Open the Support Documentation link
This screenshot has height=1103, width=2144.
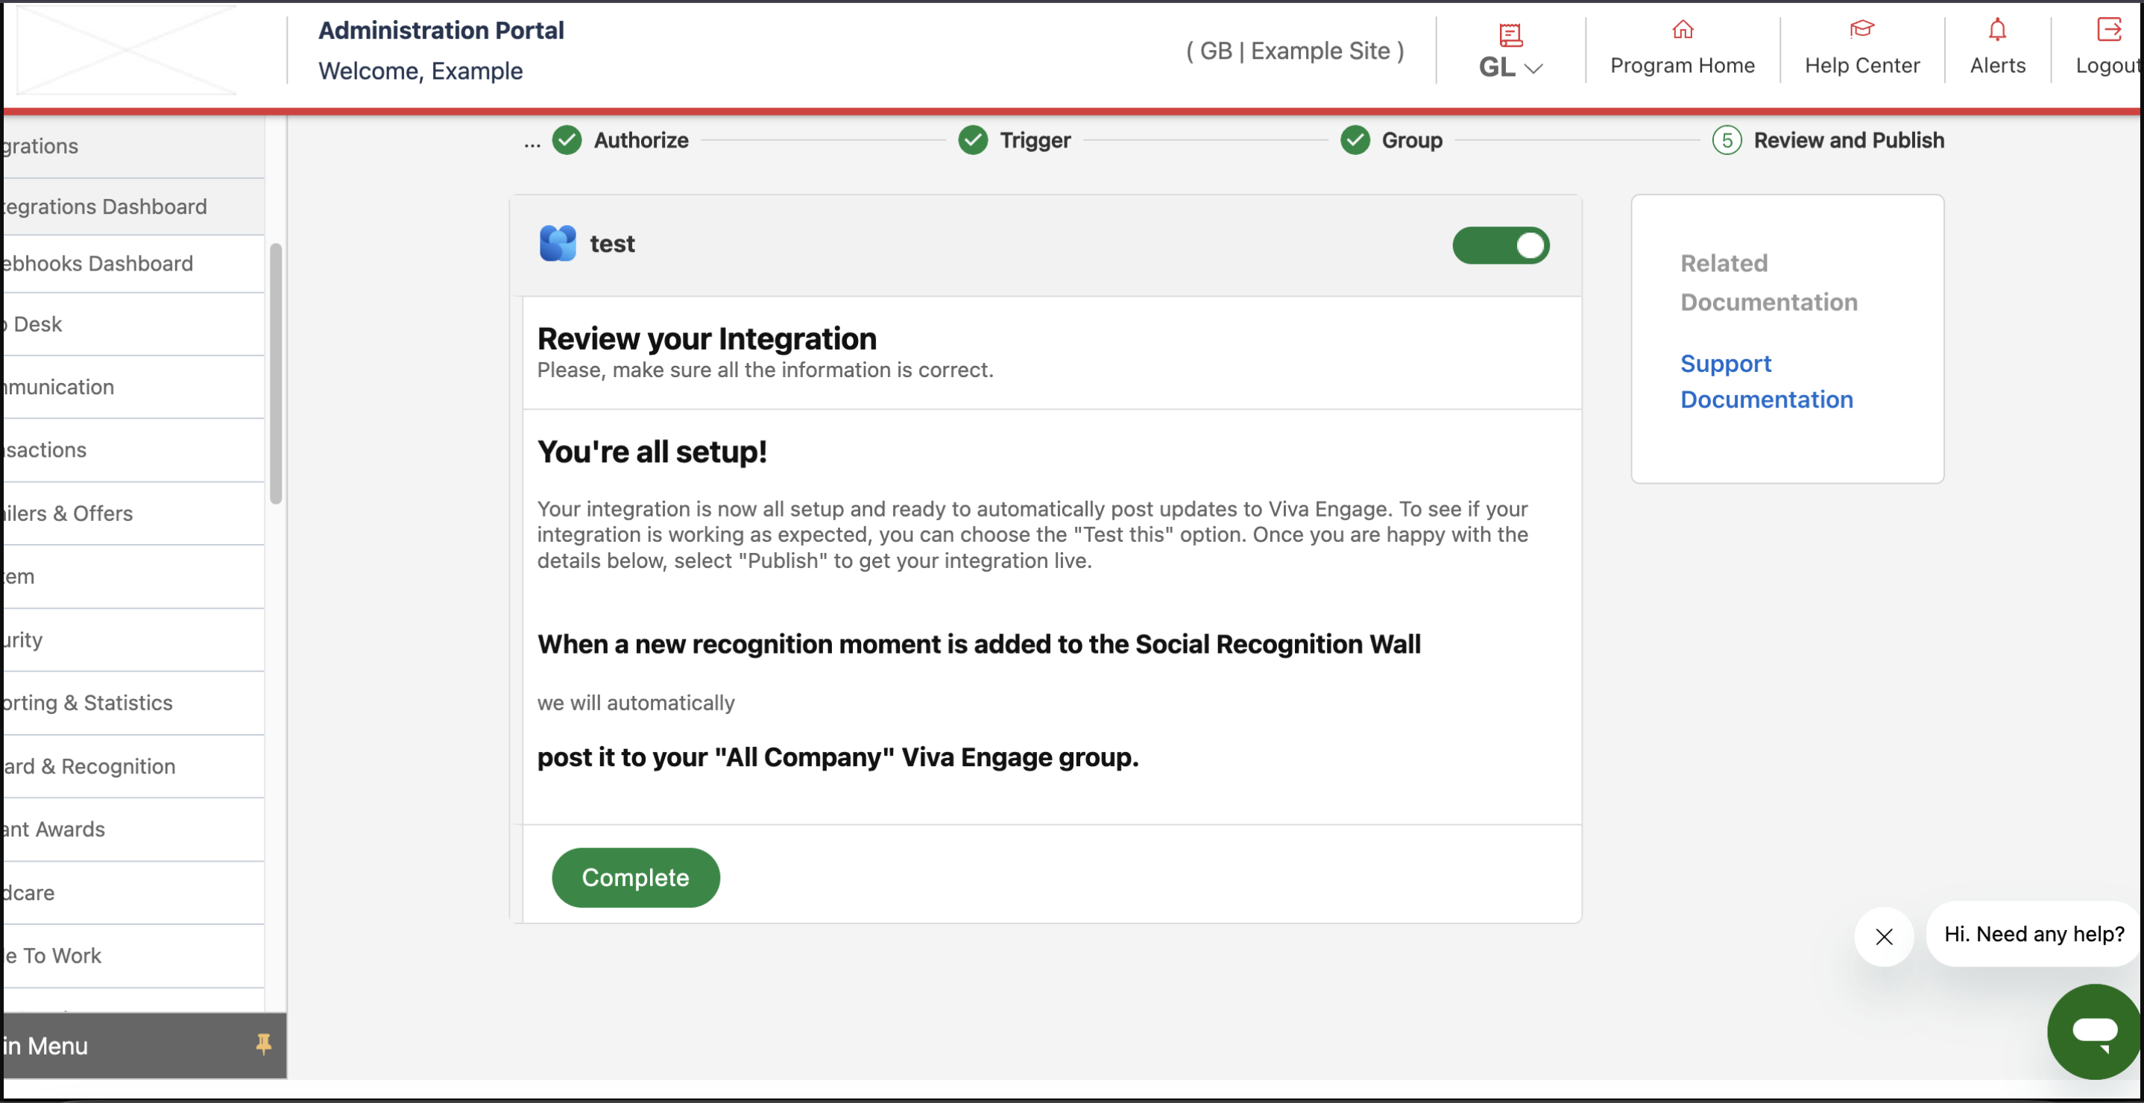[1766, 381]
